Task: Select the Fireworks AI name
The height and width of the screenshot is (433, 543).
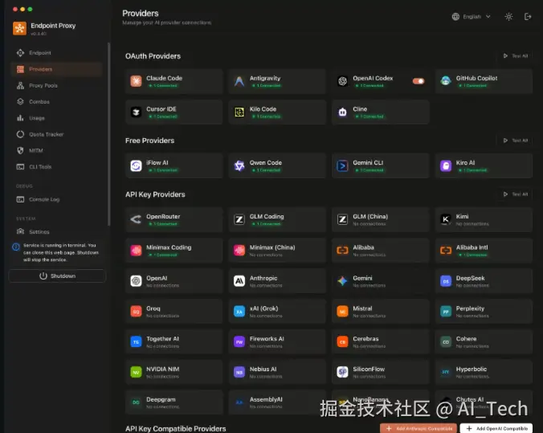Action: click(x=267, y=338)
